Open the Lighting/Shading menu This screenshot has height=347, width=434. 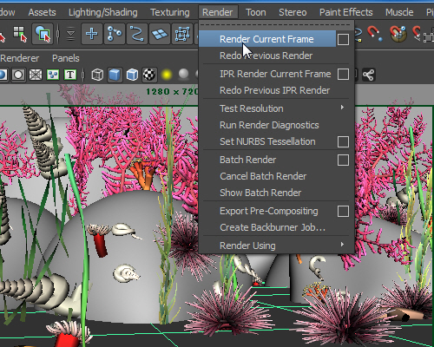(103, 12)
